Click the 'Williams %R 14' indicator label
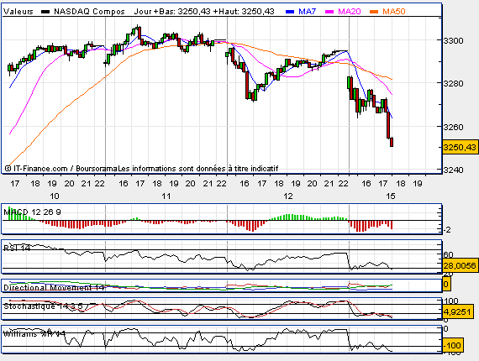Viewport: 479px width, 361px height. [x=34, y=334]
